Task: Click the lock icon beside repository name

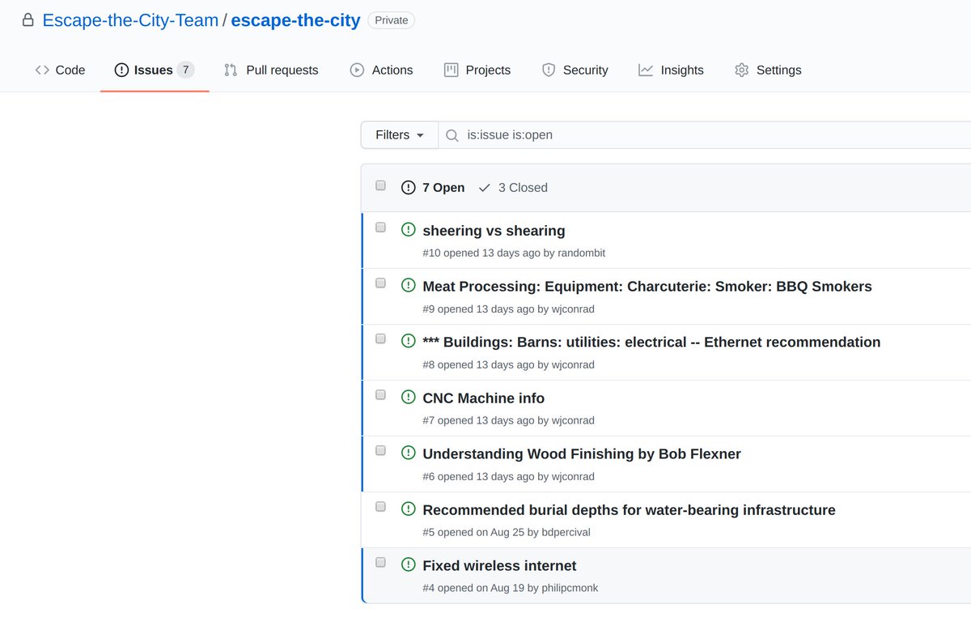Action: 28,20
